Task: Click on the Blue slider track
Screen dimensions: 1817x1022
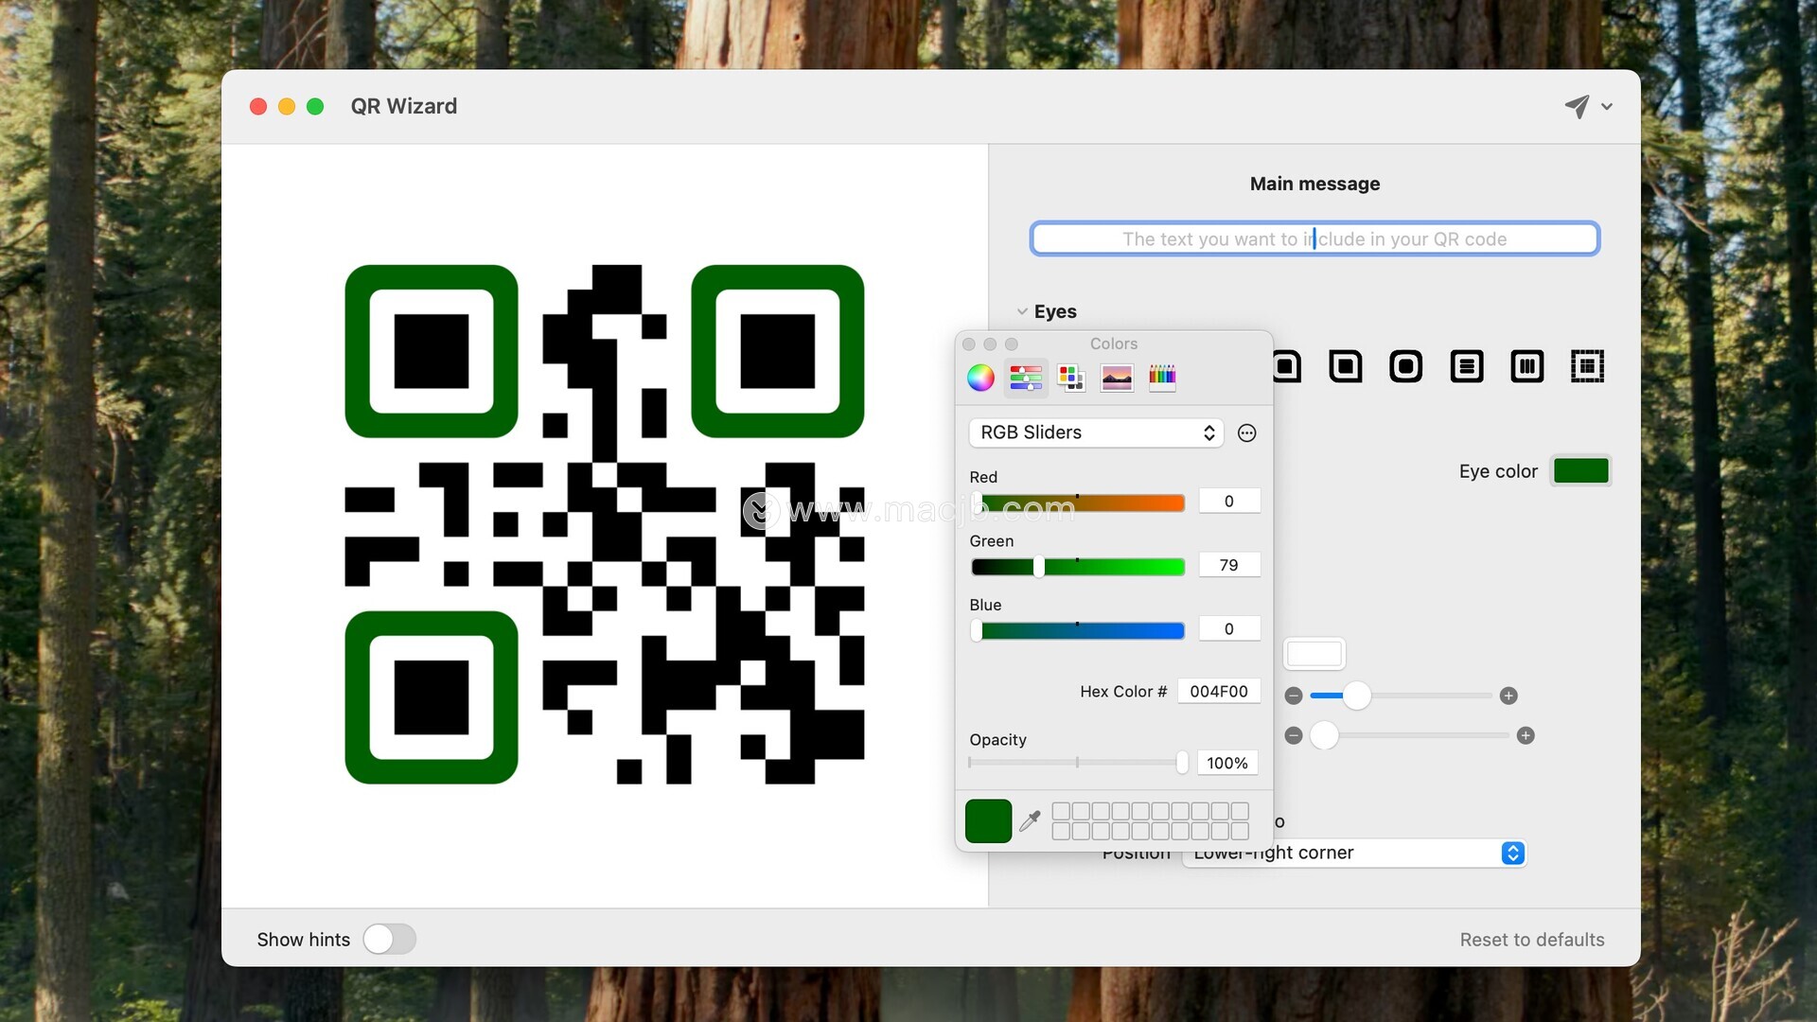Action: tap(1078, 630)
